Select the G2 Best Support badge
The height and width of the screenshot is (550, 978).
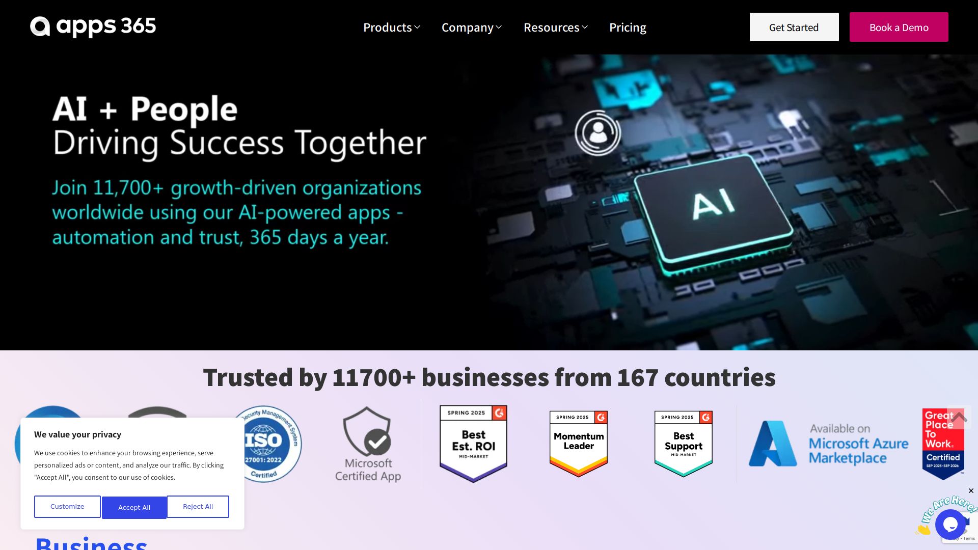[684, 444]
